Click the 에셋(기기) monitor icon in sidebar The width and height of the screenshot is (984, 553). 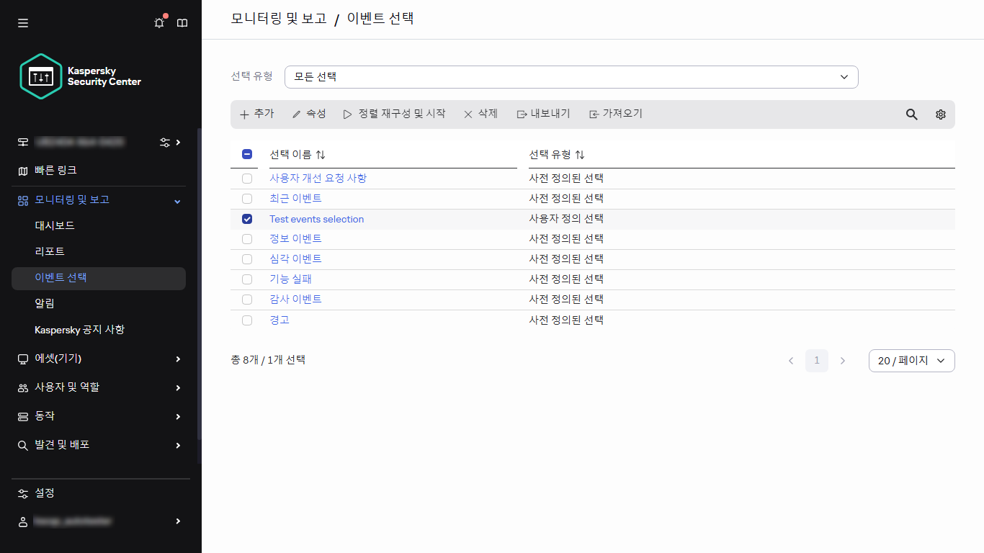(x=22, y=358)
